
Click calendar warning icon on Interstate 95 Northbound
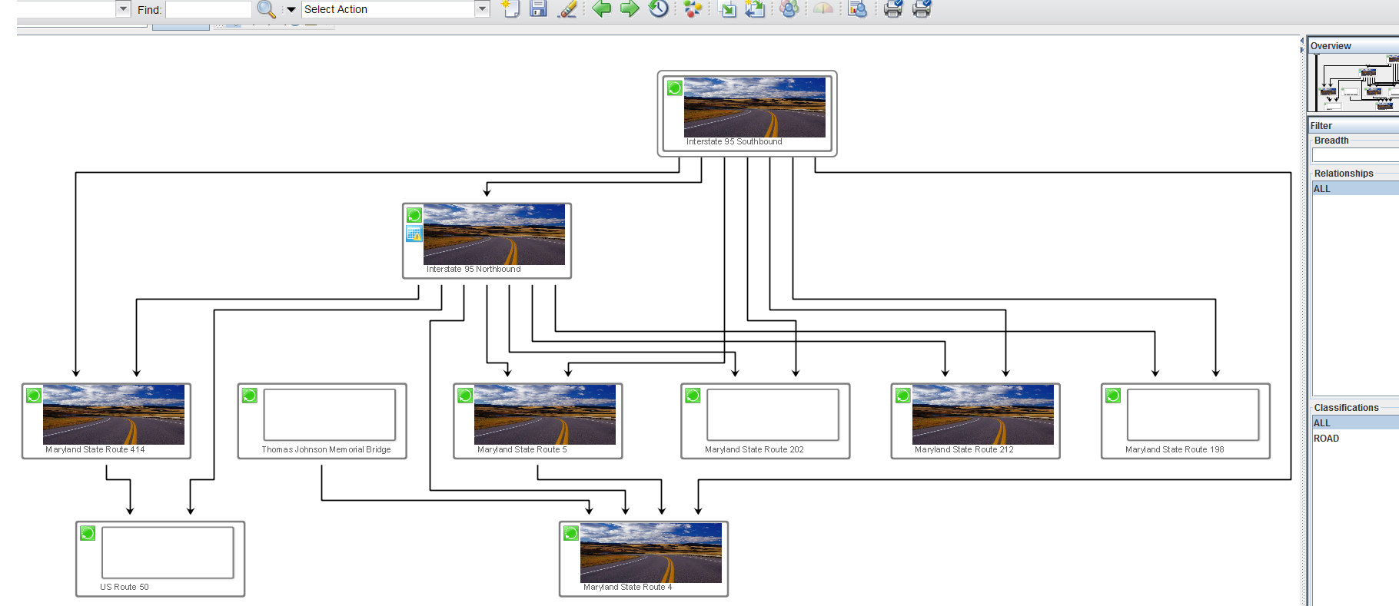tap(414, 234)
